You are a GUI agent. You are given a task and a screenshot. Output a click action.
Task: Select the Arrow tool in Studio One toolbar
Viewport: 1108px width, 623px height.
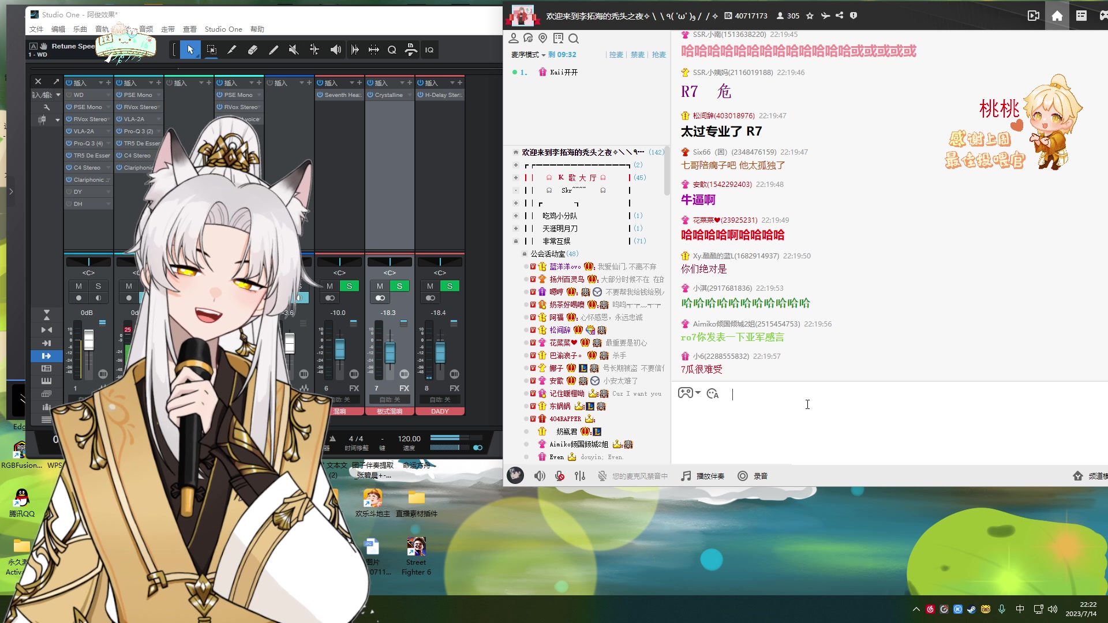click(x=190, y=50)
